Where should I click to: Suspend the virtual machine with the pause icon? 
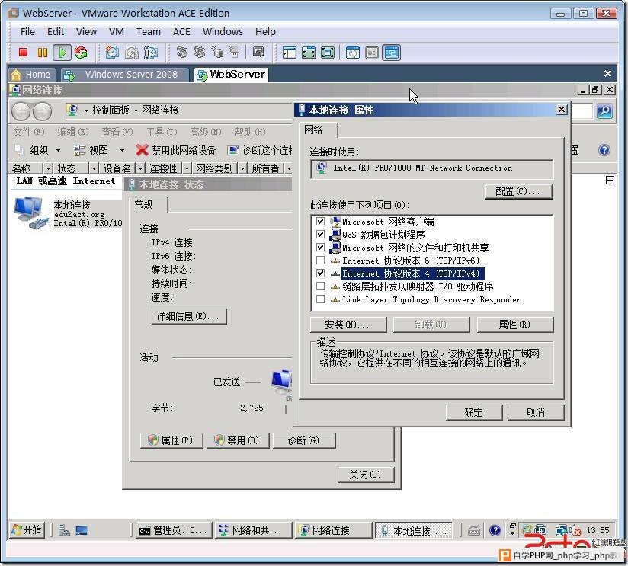click(x=43, y=53)
